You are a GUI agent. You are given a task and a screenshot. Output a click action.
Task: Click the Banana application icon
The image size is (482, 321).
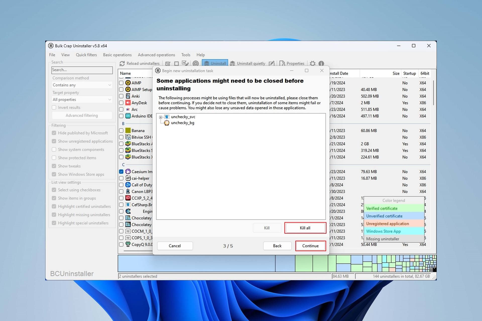coord(128,130)
